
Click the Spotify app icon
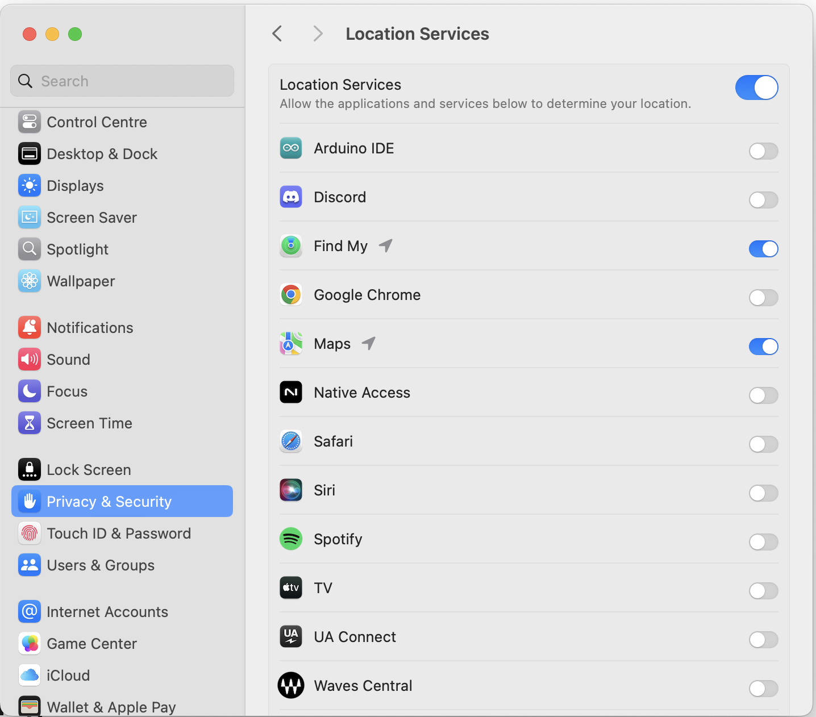tap(291, 539)
